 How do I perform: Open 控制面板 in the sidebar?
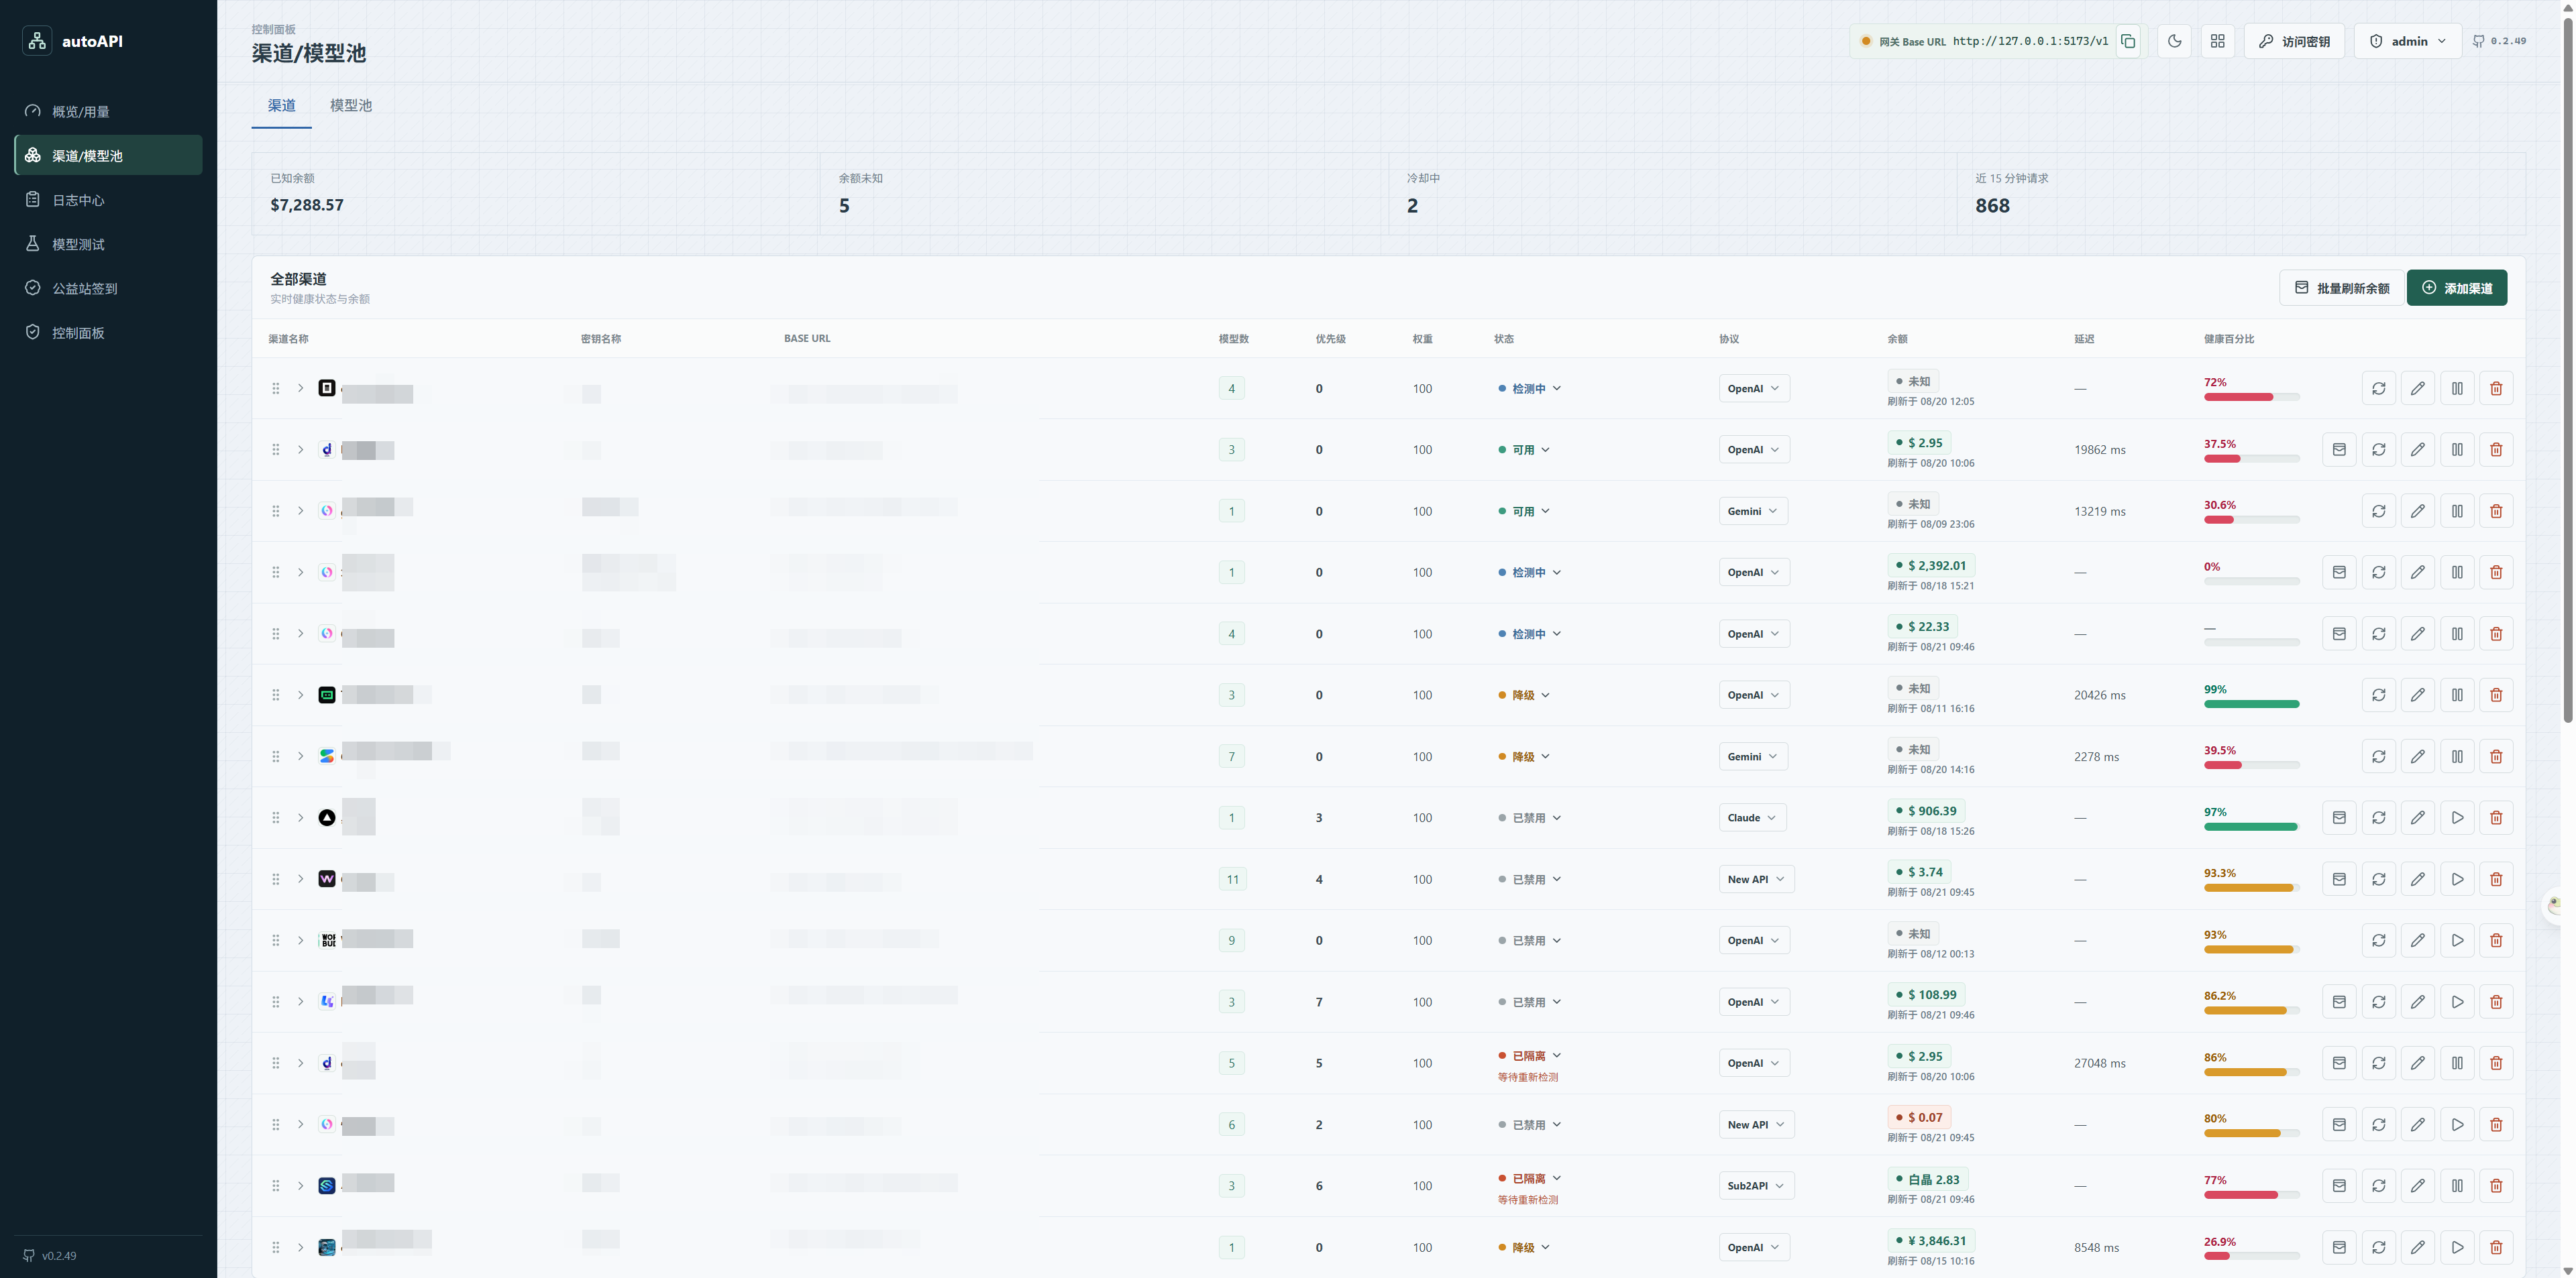pos(108,333)
